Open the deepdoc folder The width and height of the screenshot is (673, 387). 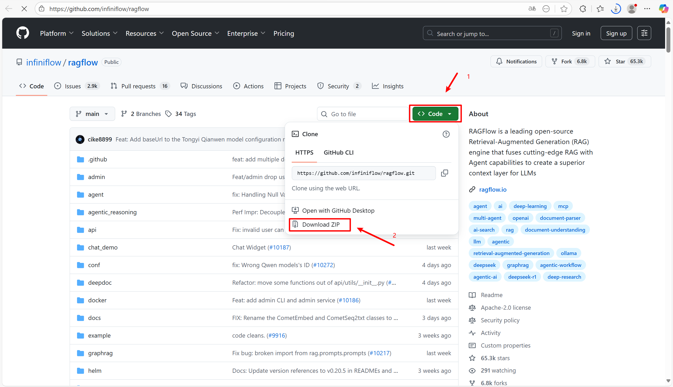click(100, 283)
